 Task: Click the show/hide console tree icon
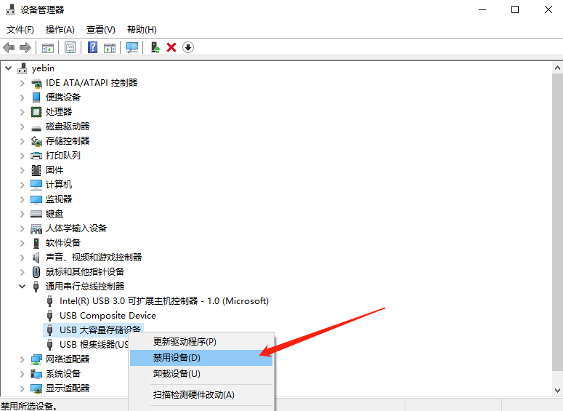pyautogui.click(x=48, y=47)
